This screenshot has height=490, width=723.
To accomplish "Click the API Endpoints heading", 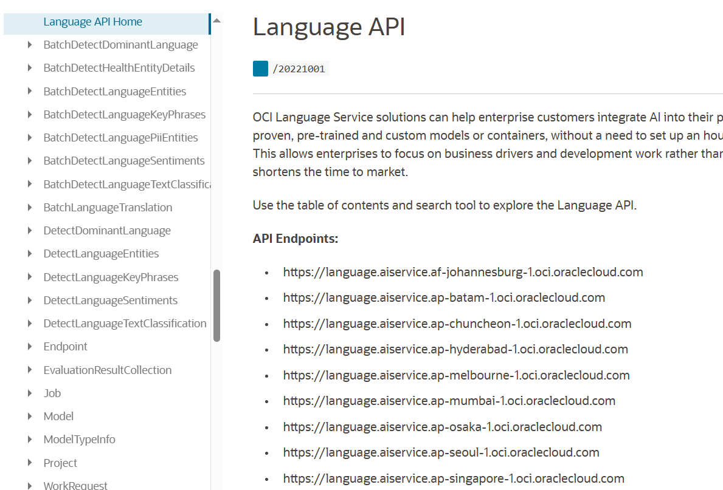I will pyautogui.click(x=295, y=239).
